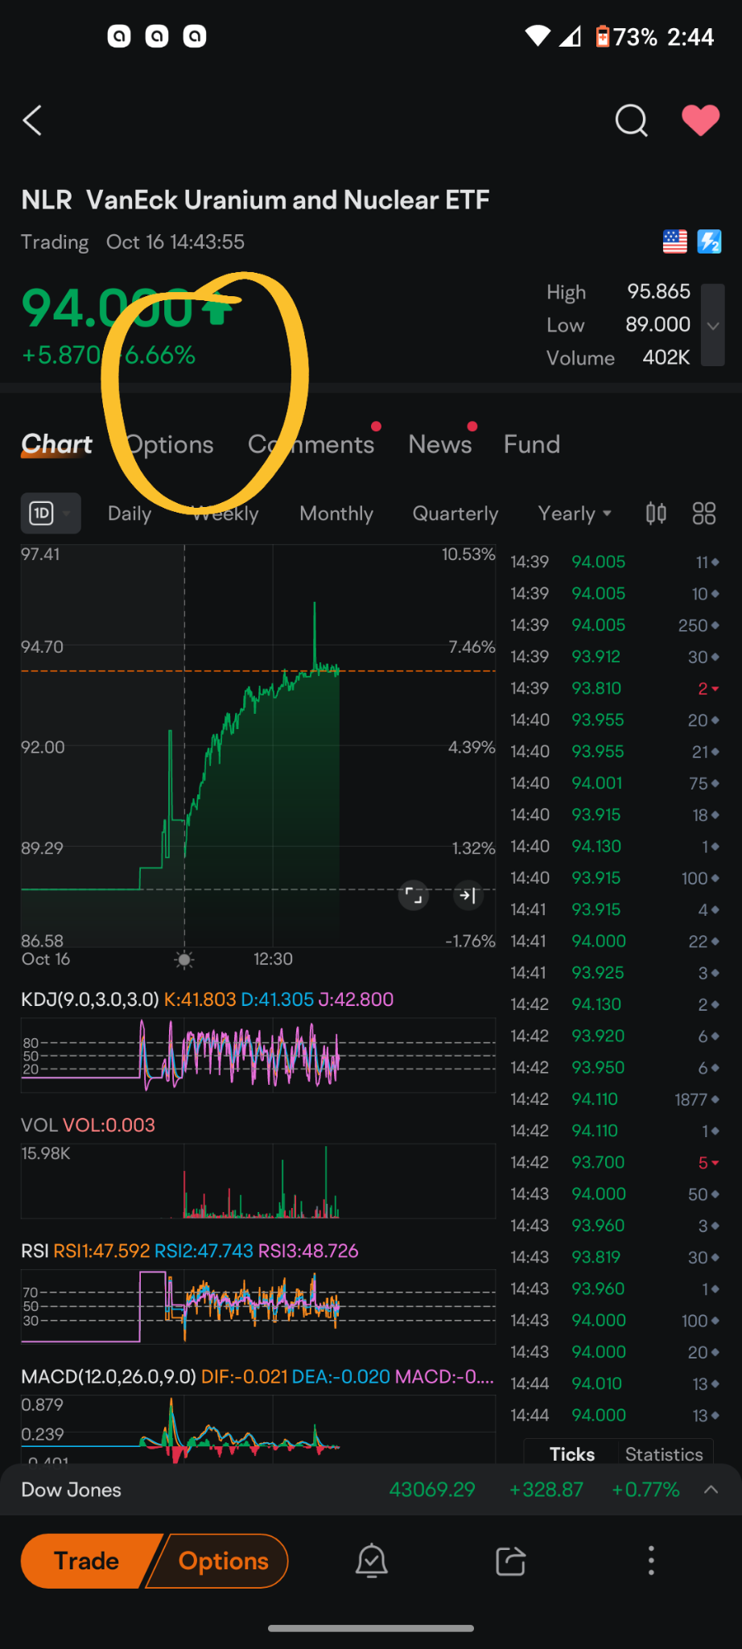
Task: Open the Yearly period dropdown
Action: [x=575, y=513]
